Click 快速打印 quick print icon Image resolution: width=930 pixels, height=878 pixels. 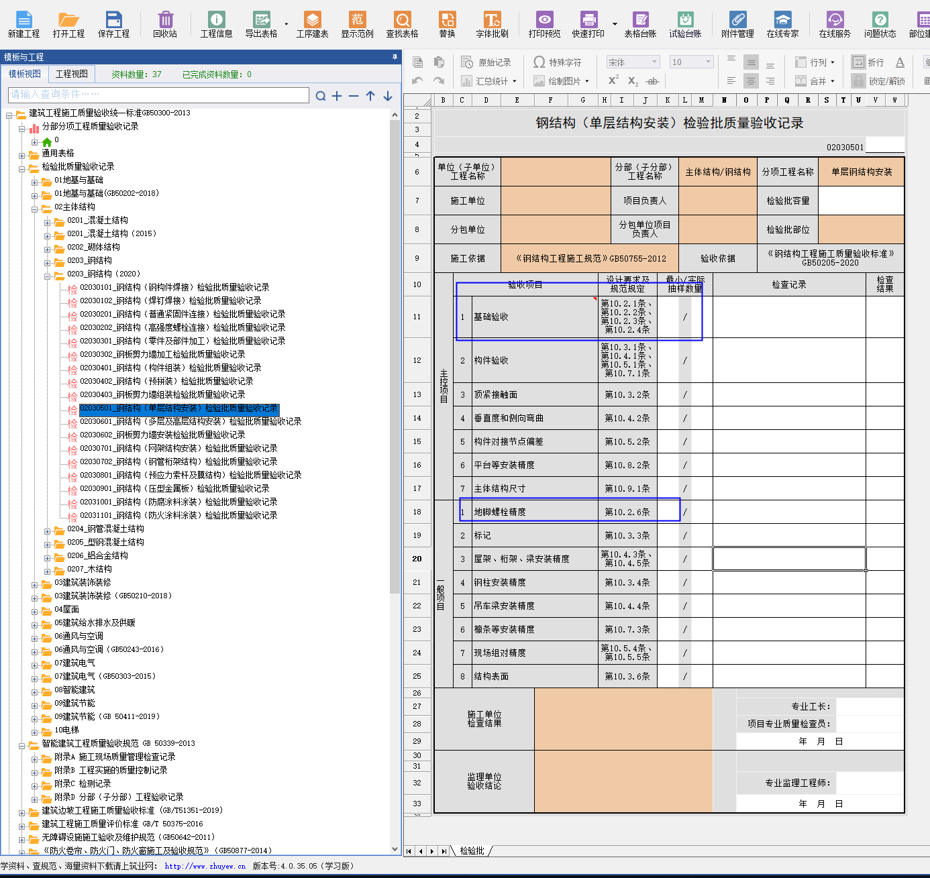coord(588,24)
